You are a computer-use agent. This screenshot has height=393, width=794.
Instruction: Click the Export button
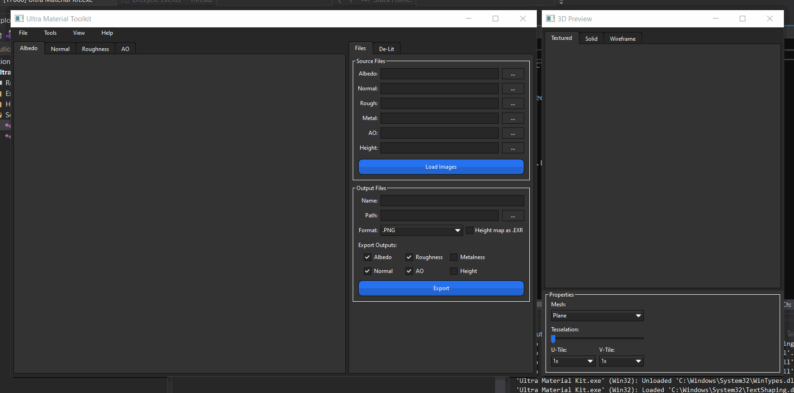coord(441,288)
